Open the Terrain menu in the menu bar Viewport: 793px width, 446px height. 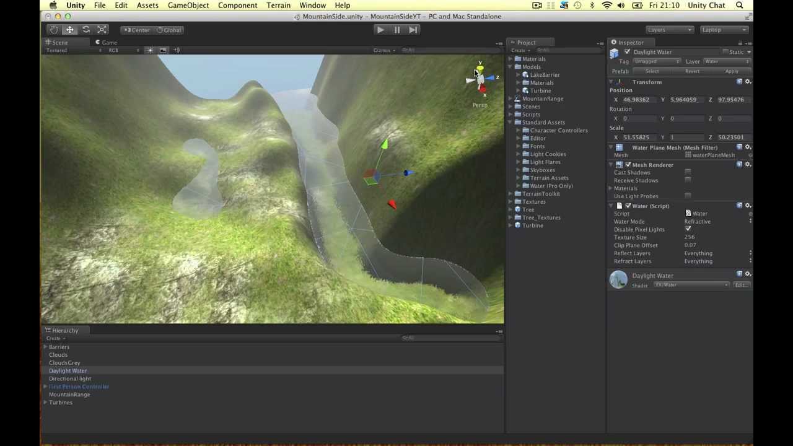(x=278, y=5)
